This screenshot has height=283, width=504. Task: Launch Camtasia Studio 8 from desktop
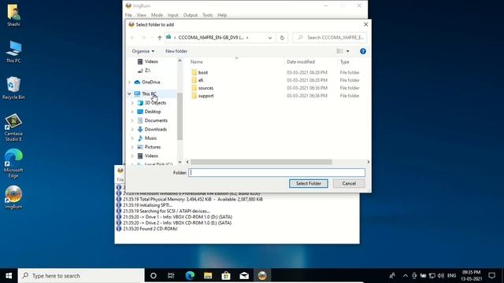[x=13, y=127]
